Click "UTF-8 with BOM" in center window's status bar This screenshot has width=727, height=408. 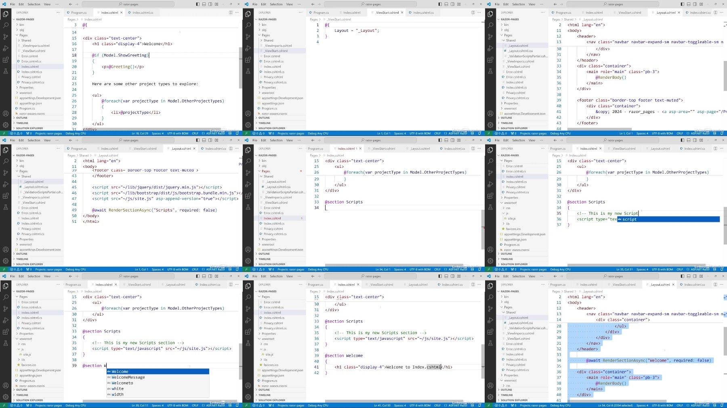[420, 269]
